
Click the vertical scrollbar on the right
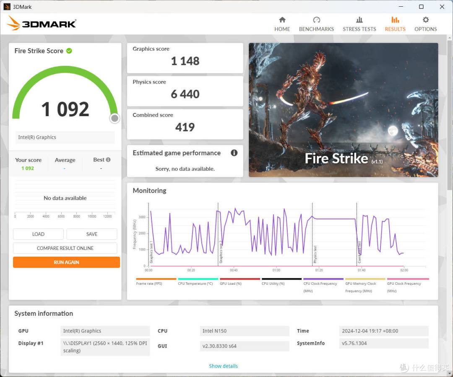(450, 126)
